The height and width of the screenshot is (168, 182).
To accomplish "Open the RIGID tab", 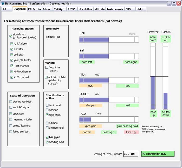I will tap(71, 9).
